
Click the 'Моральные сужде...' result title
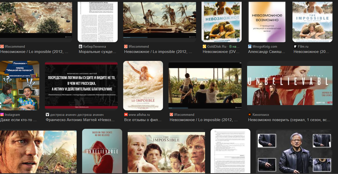[x=97, y=52]
